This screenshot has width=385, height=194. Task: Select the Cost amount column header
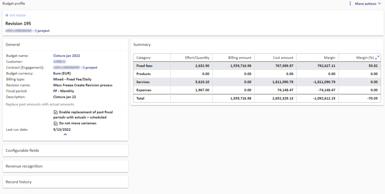pos(283,58)
